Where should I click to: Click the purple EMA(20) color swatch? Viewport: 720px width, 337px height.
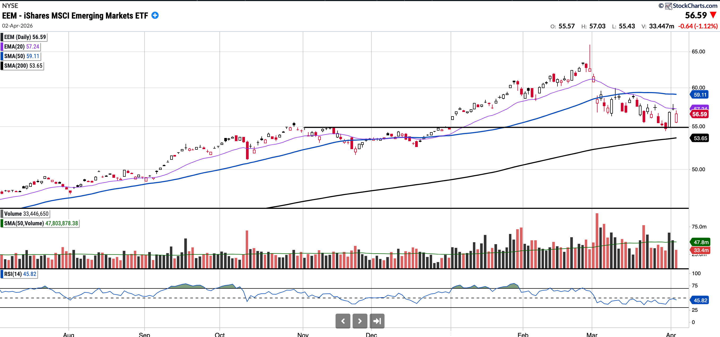click(2, 47)
